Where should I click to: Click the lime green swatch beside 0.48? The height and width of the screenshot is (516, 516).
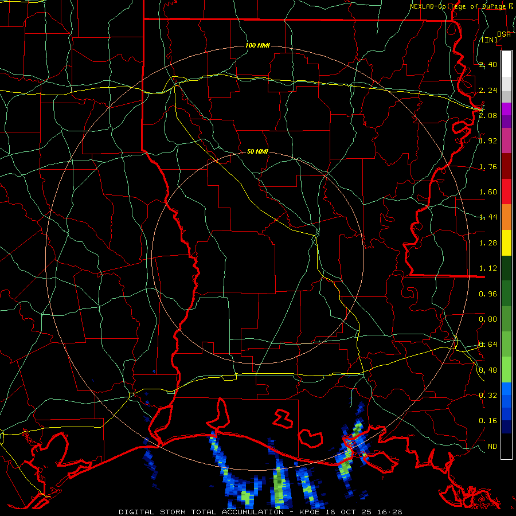(x=506, y=370)
